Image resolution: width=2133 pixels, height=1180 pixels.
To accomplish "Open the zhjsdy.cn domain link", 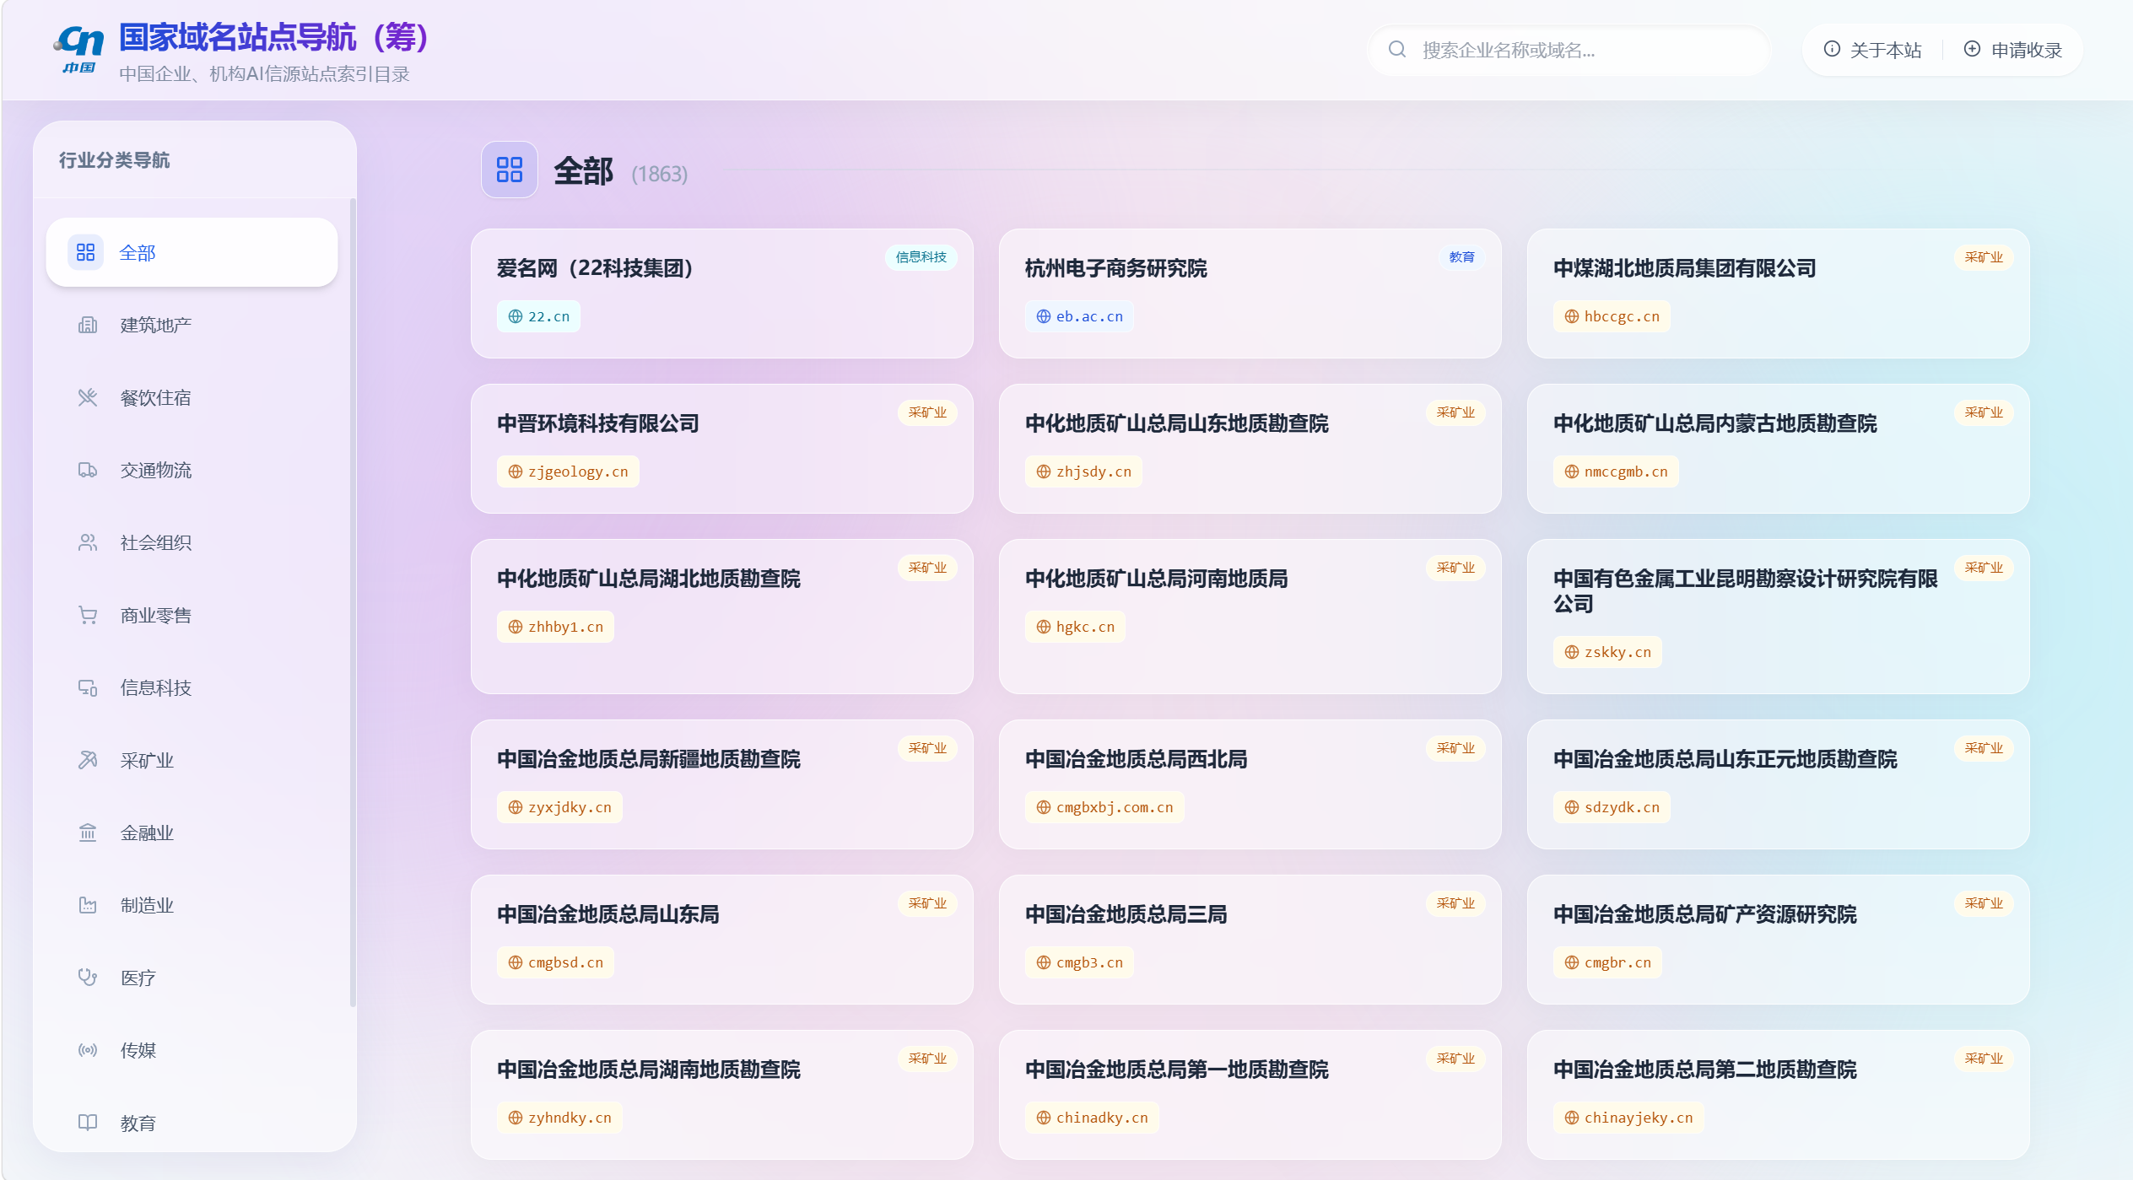I will 1083,471.
